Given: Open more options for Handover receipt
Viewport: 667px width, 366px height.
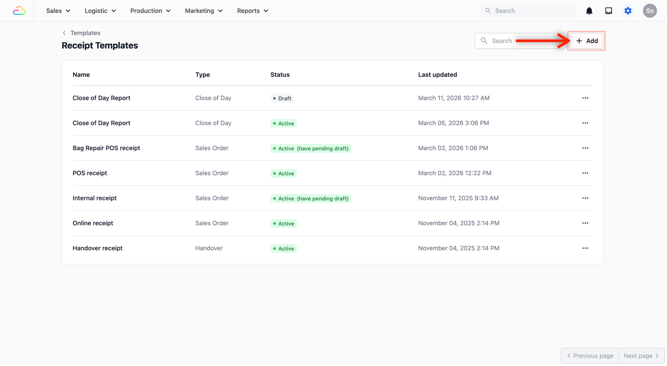Looking at the screenshot, I should (x=585, y=248).
